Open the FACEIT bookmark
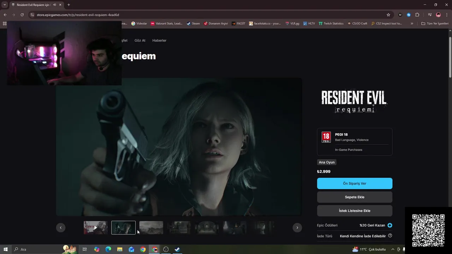452x254 pixels. coord(238,24)
